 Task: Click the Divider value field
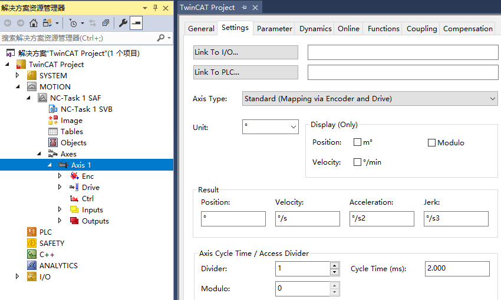(x=302, y=268)
